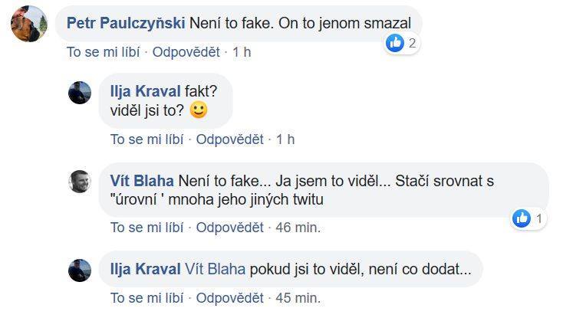Image resolution: width=586 pixels, height=318 pixels.
Task: Open '46 min.' timestamp on Vít's comment
Action: 298,228
